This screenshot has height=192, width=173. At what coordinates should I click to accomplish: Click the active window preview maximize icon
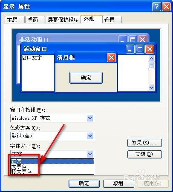point(140,49)
